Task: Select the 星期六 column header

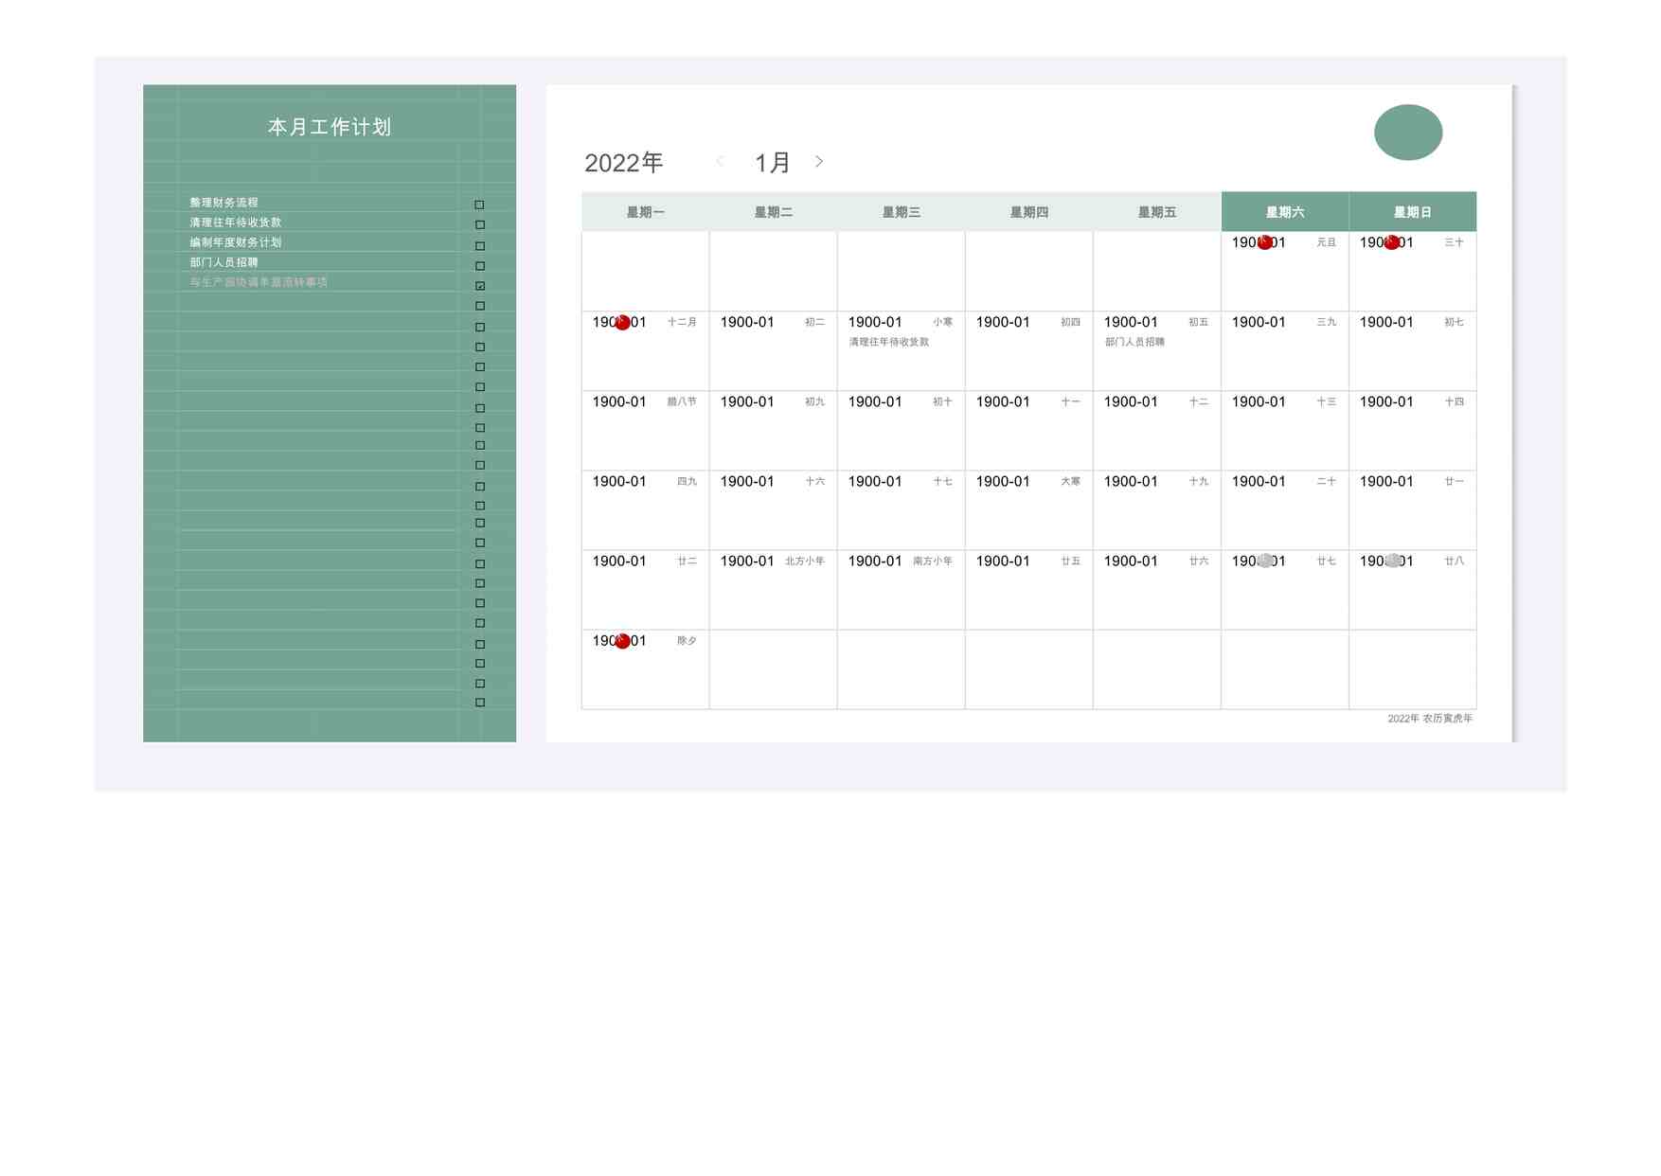Action: coord(1285,212)
